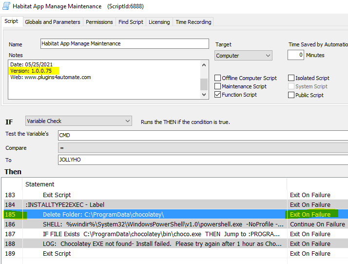The width and height of the screenshot is (348, 264).
Task: Enable the Public Script checkbox
Action: click(x=291, y=95)
